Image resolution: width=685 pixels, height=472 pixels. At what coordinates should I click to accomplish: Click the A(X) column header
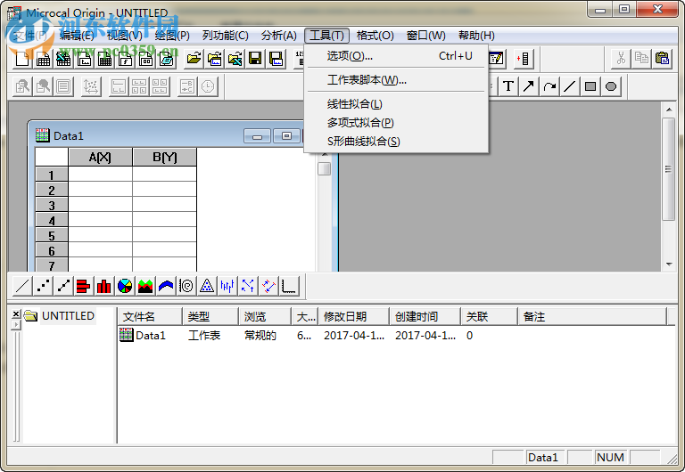[100, 158]
